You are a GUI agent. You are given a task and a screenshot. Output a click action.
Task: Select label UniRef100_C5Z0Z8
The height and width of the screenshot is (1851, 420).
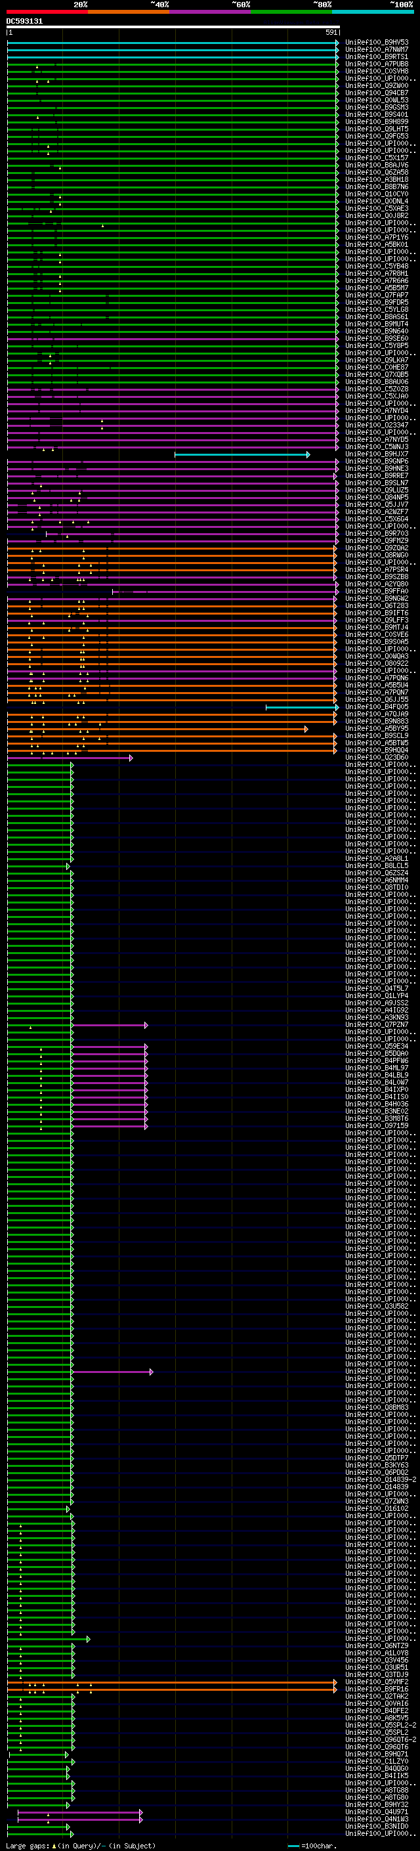[x=377, y=389]
